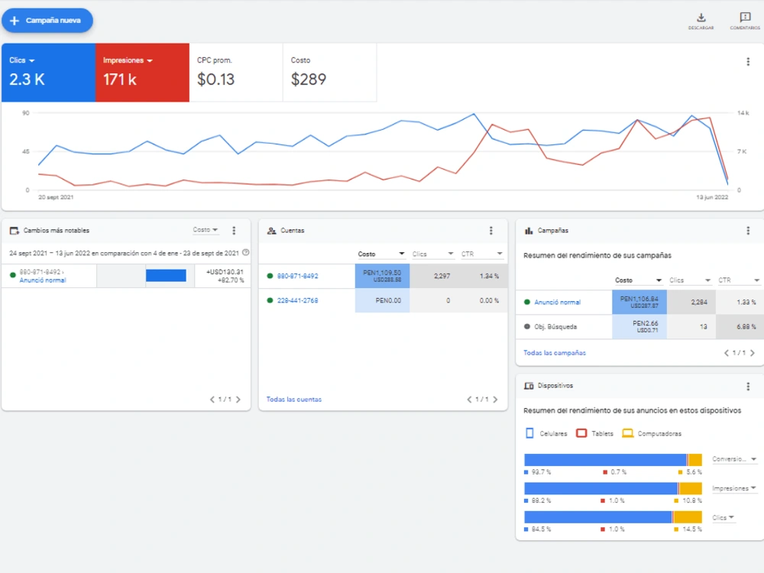Open Clics dropdown in Dispositivos
Image resolution: width=764 pixels, height=573 pixels.
coord(723,517)
